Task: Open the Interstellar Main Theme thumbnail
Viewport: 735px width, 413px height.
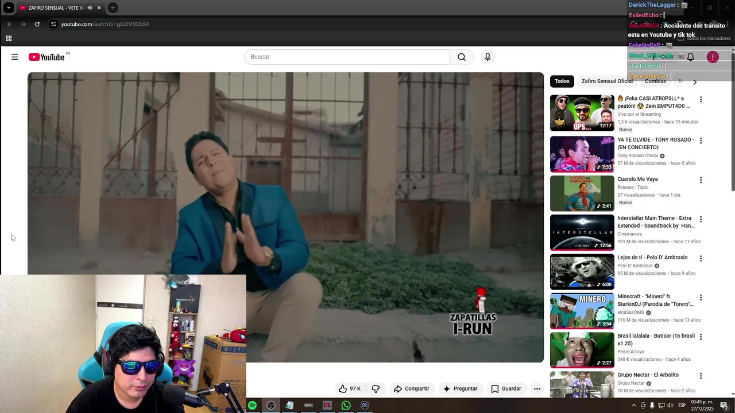Action: [x=582, y=232]
